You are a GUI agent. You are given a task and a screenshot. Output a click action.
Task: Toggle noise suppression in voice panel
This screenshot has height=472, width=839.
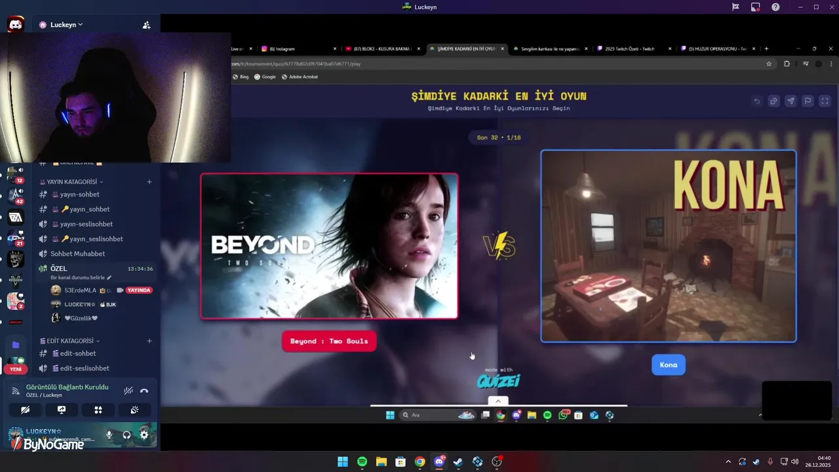point(128,391)
